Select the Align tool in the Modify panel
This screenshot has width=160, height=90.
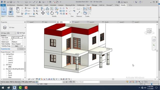tap(43, 9)
